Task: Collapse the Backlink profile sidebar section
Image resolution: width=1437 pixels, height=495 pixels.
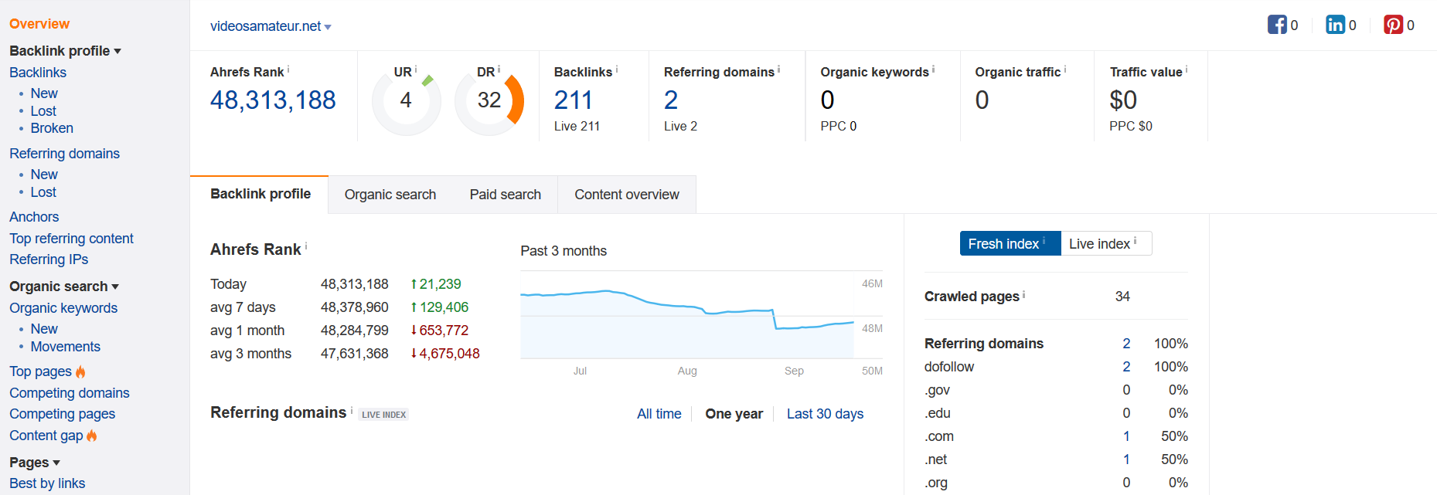Action: [65, 51]
